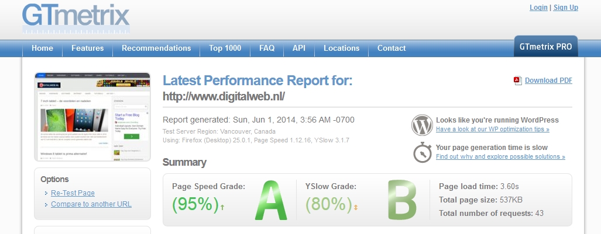
Task: Click the Test Server Region text
Action: click(219, 131)
